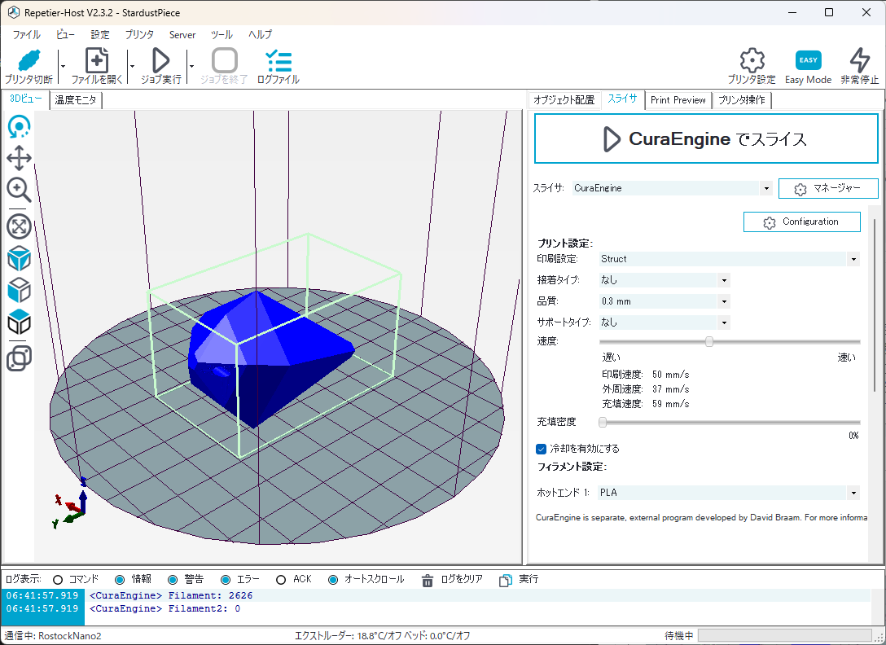Open the Server menu
Viewport: 886px width, 645px height.
pyautogui.click(x=182, y=34)
